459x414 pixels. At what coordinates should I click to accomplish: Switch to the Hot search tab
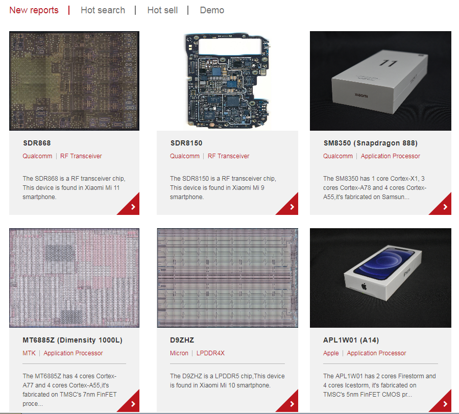[103, 10]
